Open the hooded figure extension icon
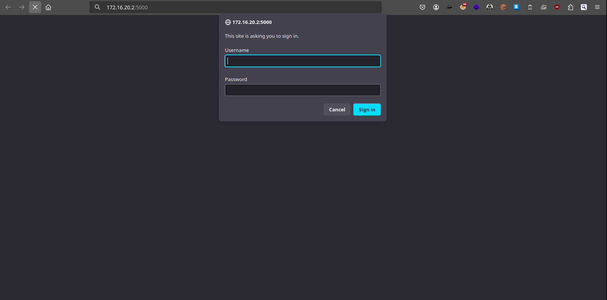This screenshot has width=607, height=300. [490, 7]
